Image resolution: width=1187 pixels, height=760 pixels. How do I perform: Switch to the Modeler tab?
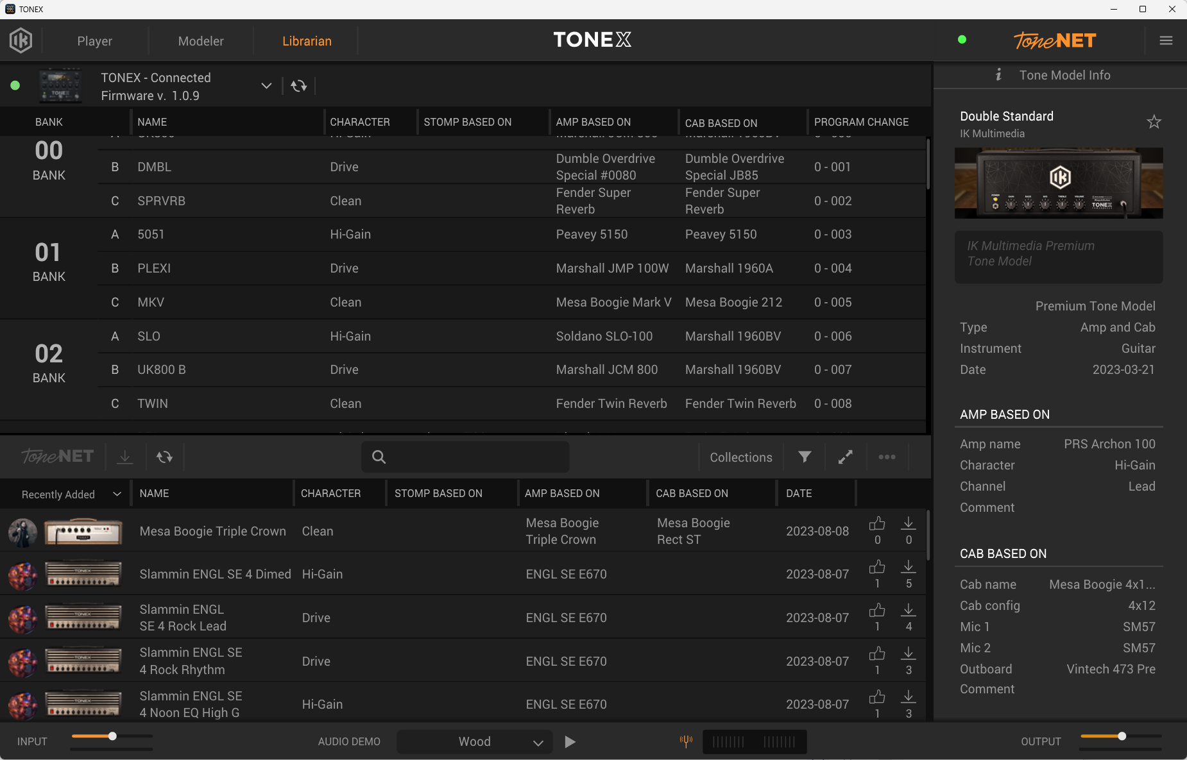click(x=201, y=41)
